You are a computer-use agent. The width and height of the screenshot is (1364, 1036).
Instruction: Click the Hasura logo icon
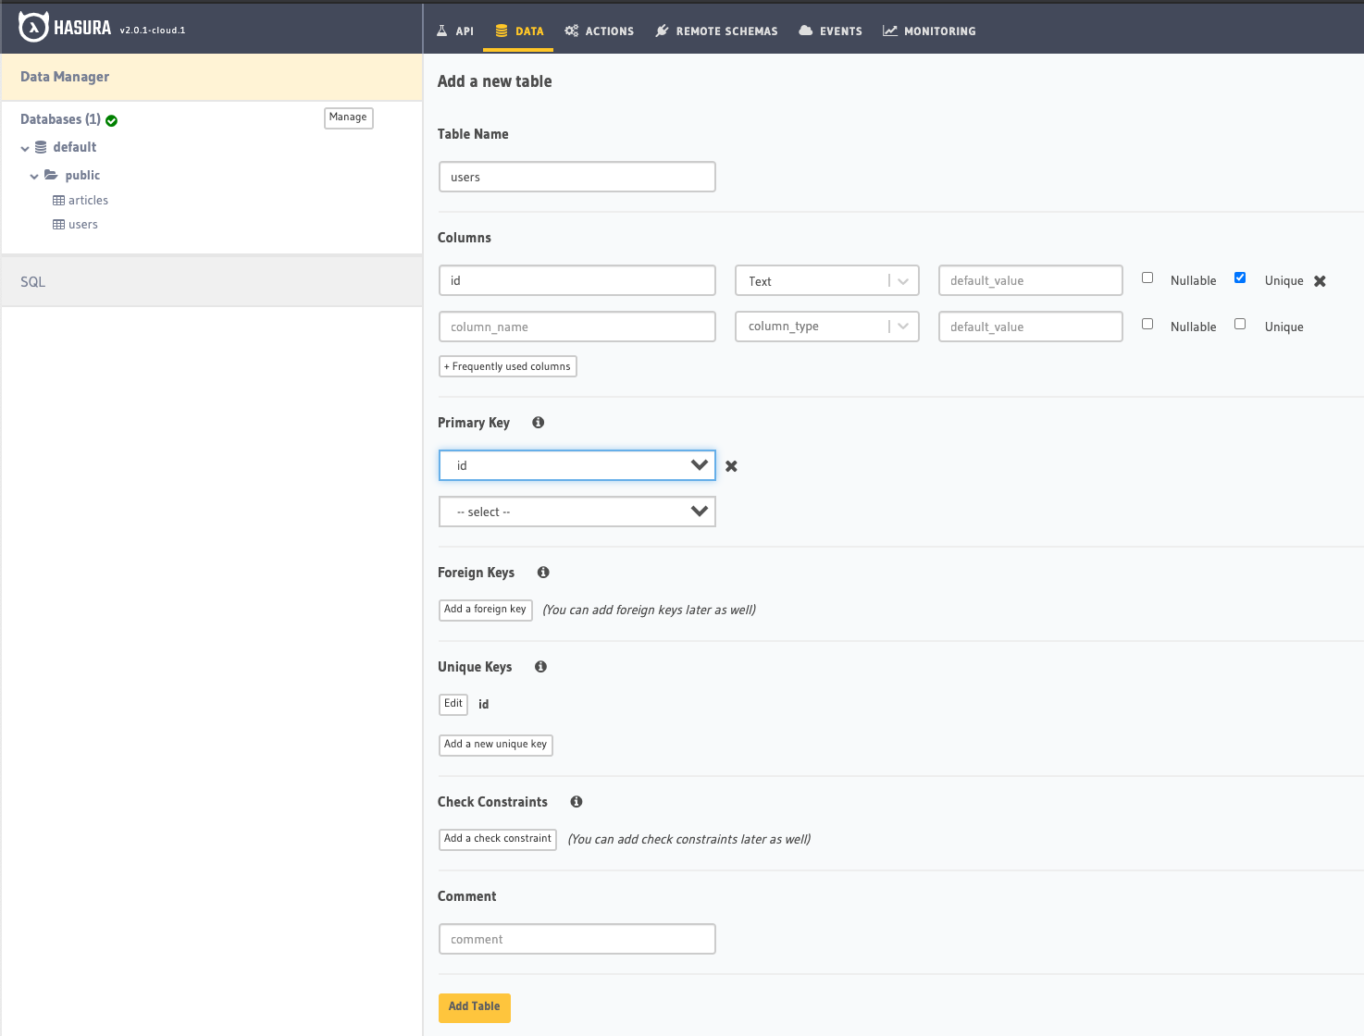click(33, 27)
